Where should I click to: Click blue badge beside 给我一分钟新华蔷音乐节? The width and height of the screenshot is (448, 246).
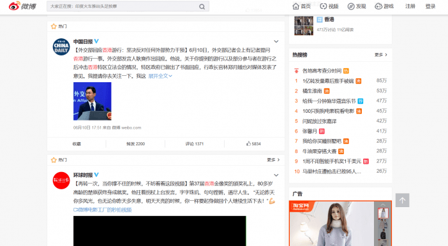point(361,101)
